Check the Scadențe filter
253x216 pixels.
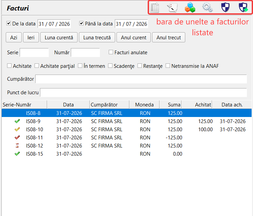pos(110,65)
